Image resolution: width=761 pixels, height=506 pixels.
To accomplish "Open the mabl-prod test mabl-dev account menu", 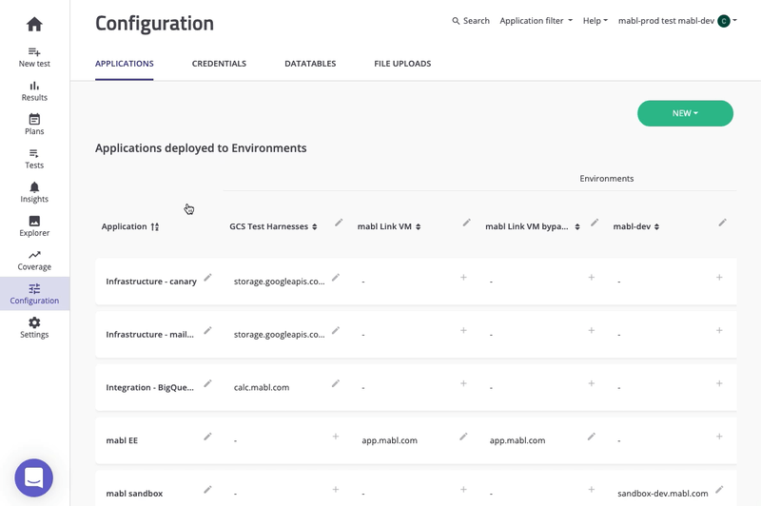I will [677, 21].
